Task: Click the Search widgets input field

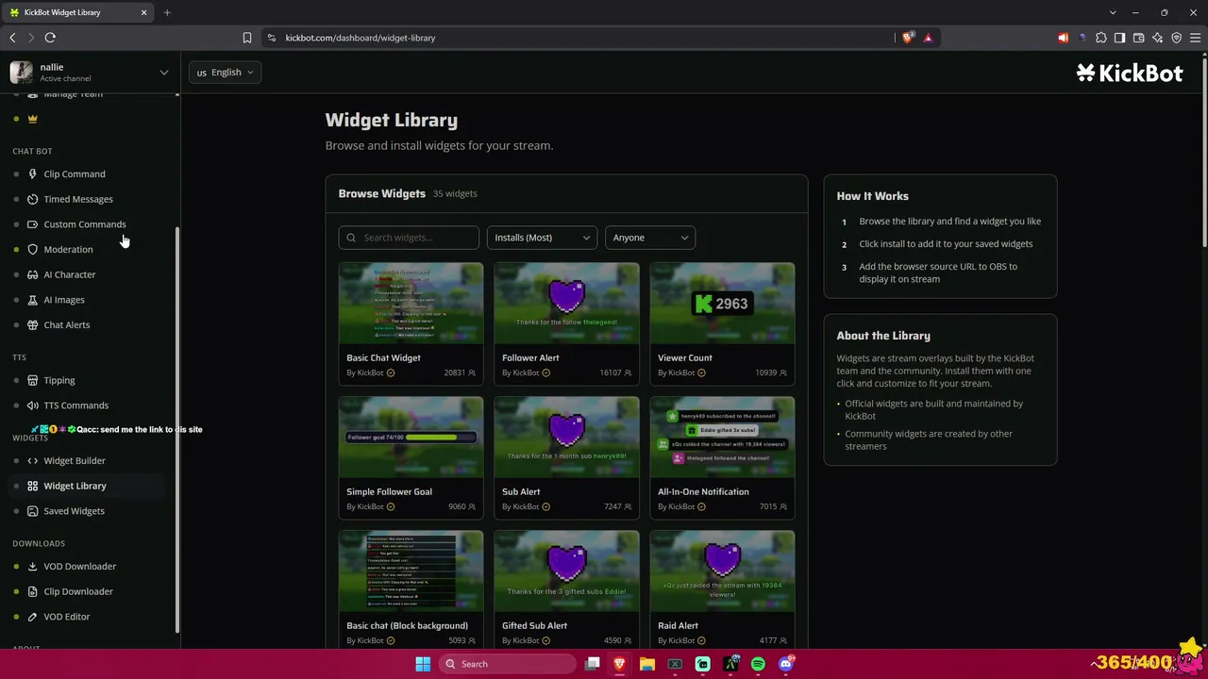Action: 409,238
